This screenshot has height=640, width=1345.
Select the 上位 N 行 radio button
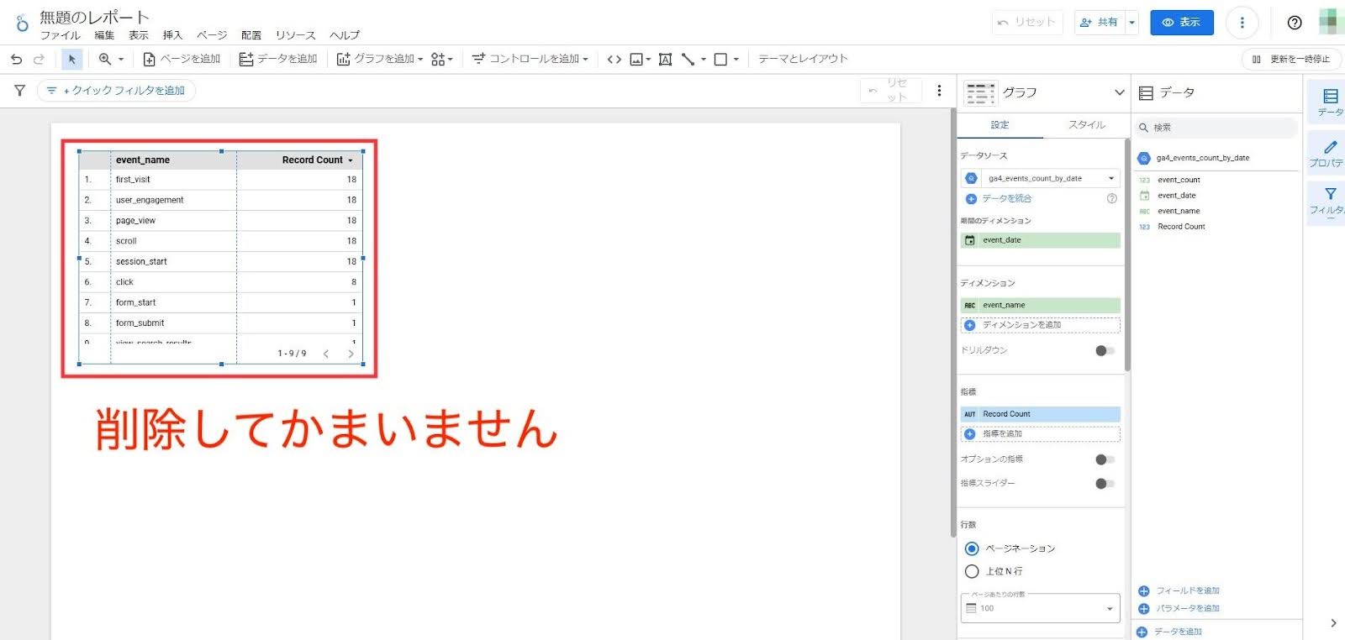pos(972,571)
